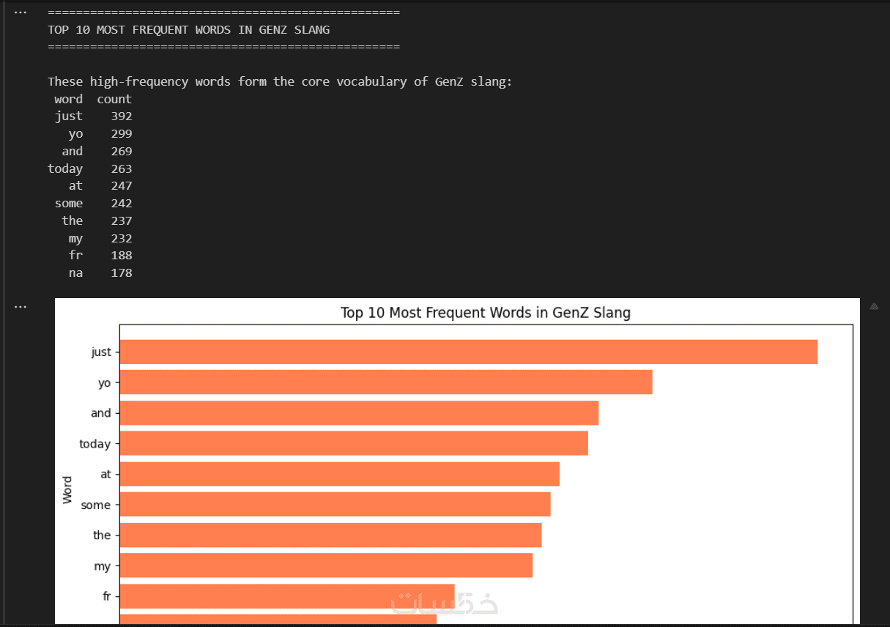The image size is (890, 627).
Task: Select the 'the' bar in the chart
Action: click(330, 535)
